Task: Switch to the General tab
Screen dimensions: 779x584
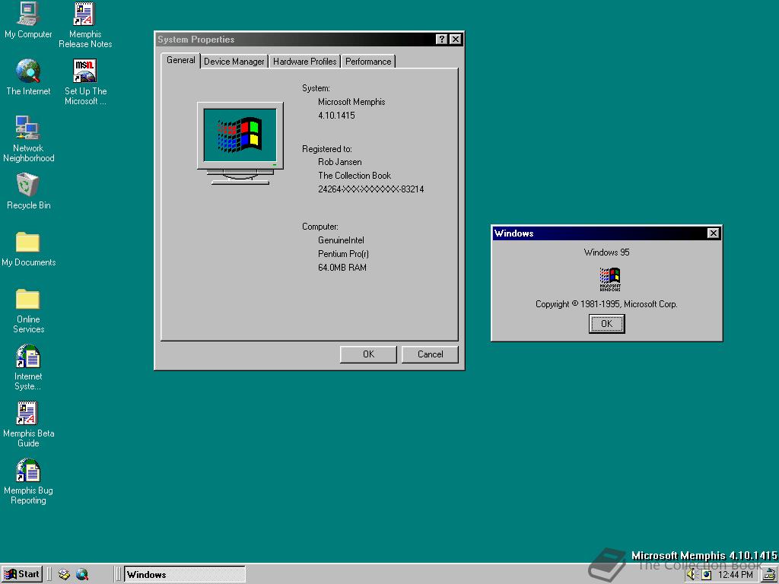Action: pos(181,60)
